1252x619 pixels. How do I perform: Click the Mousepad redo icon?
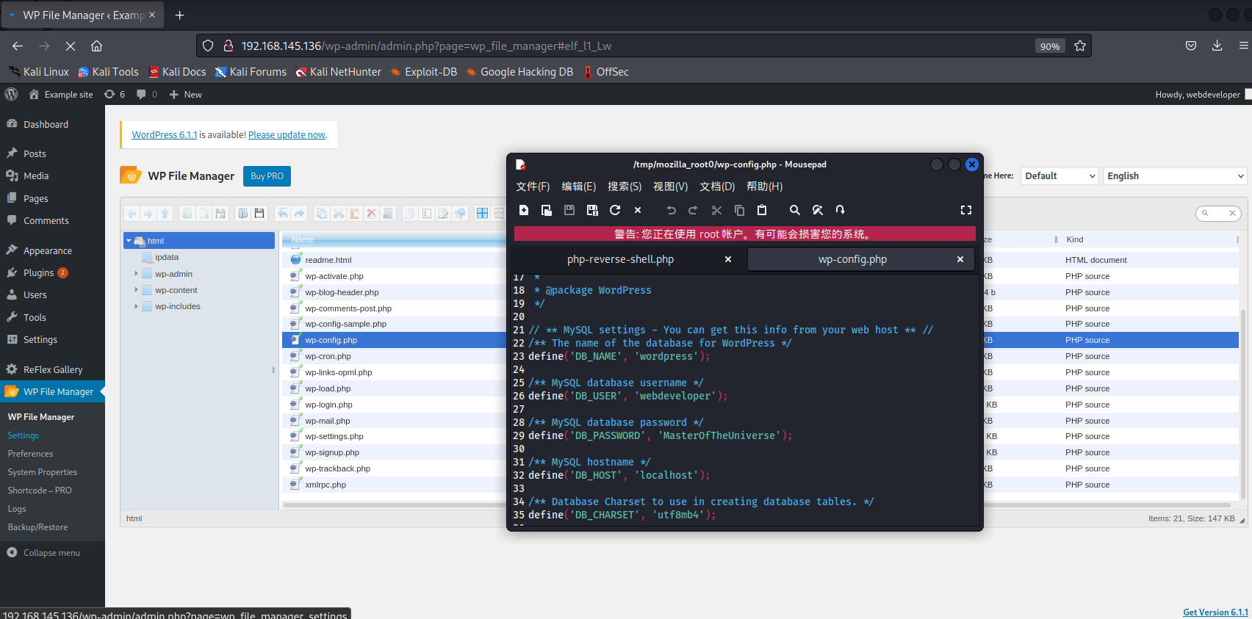coord(693,210)
